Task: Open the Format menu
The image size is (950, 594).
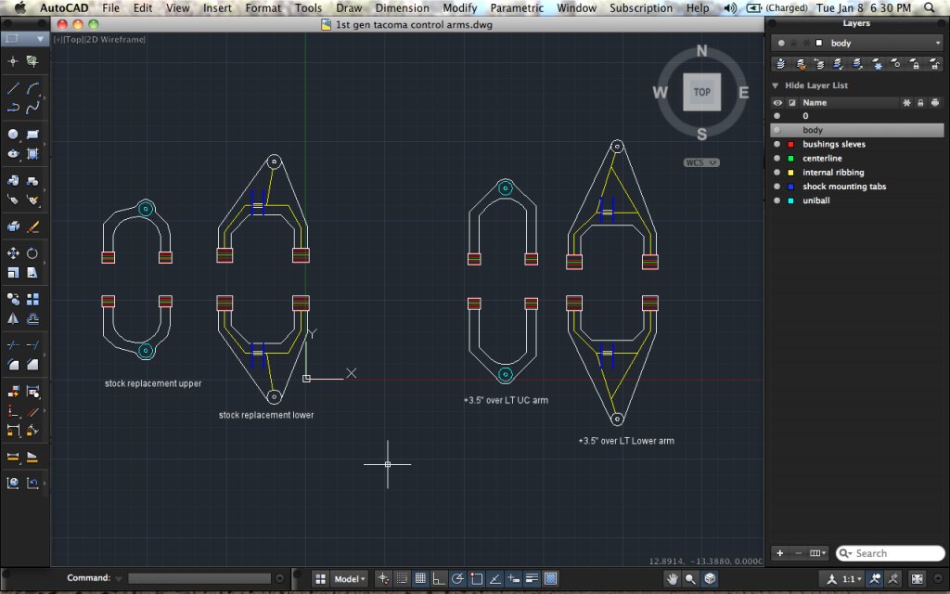Action: click(x=263, y=7)
